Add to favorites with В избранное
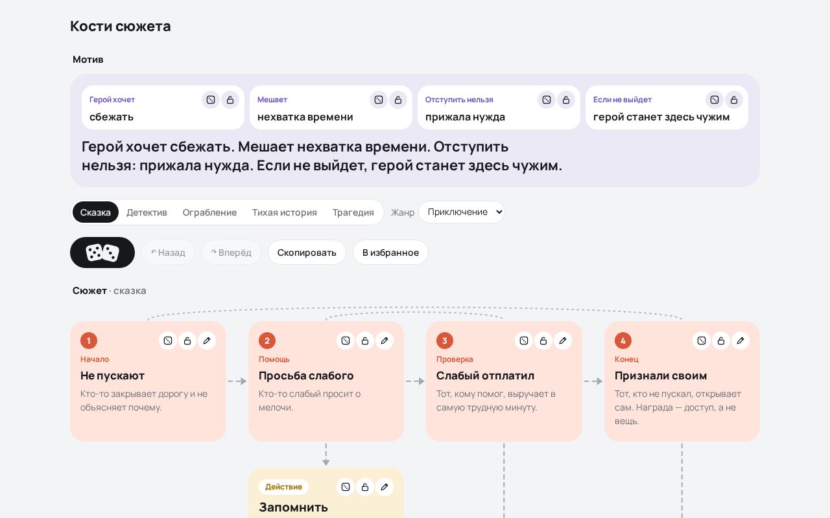830x518 pixels. coord(390,253)
